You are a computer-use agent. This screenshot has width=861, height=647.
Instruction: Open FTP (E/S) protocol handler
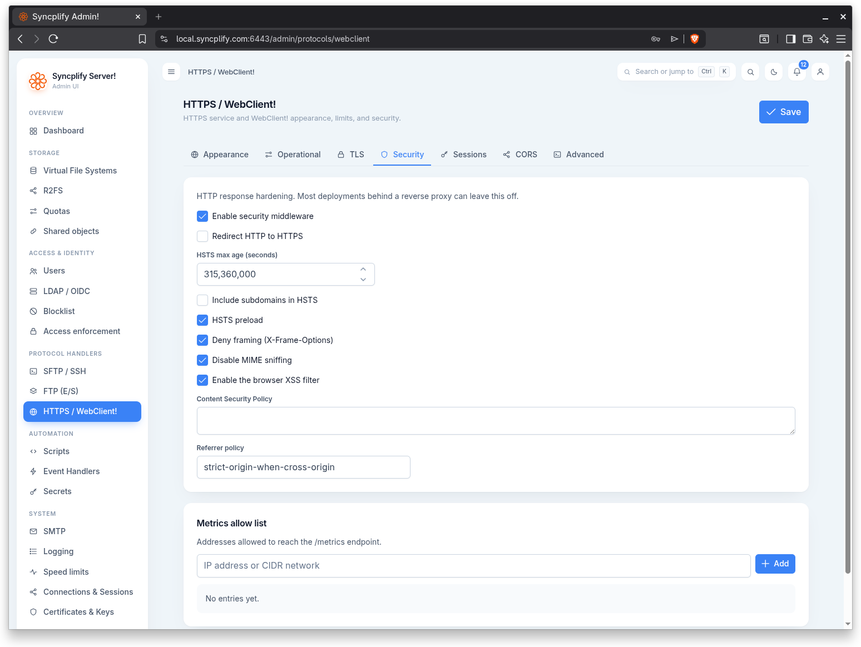82,391
